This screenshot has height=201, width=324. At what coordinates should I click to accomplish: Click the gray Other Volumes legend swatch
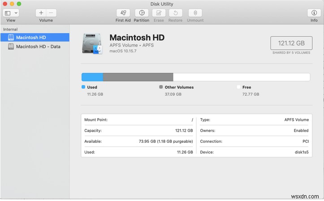(x=161, y=87)
